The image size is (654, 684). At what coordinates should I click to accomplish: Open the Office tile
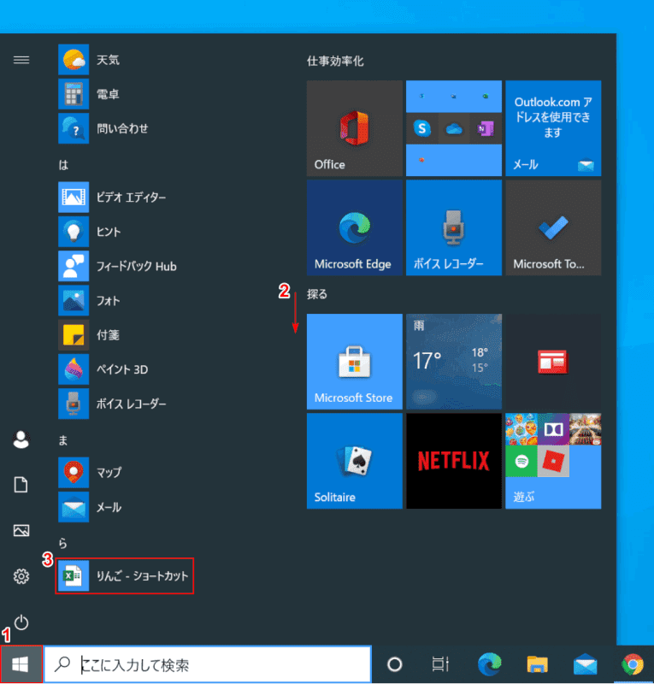[355, 128]
